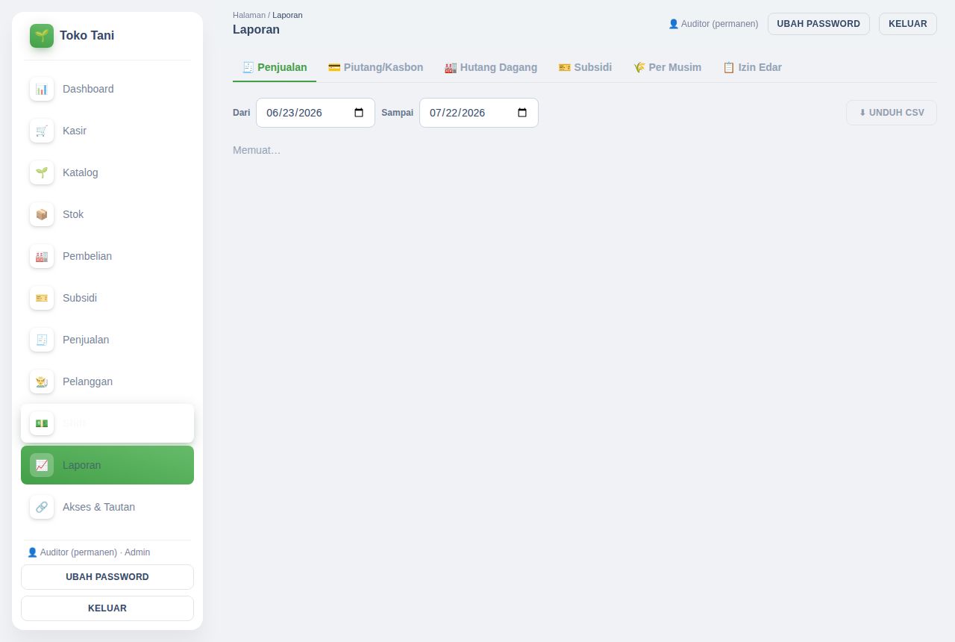Image resolution: width=955 pixels, height=642 pixels.
Task: Open the Dari date calendar picker
Action: point(359,113)
